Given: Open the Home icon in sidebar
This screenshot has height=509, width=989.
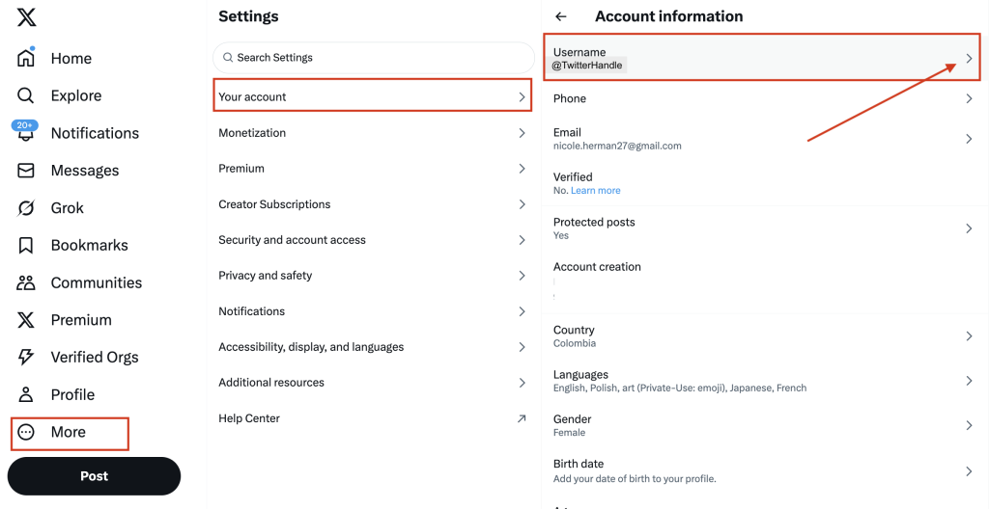Looking at the screenshot, I should (x=26, y=59).
